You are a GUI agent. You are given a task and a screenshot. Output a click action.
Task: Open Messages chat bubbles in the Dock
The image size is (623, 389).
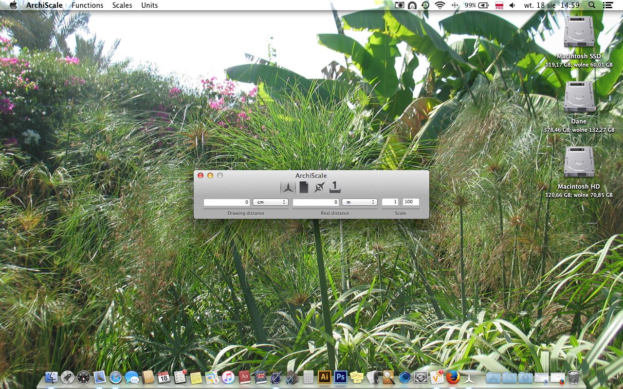pos(132,377)
